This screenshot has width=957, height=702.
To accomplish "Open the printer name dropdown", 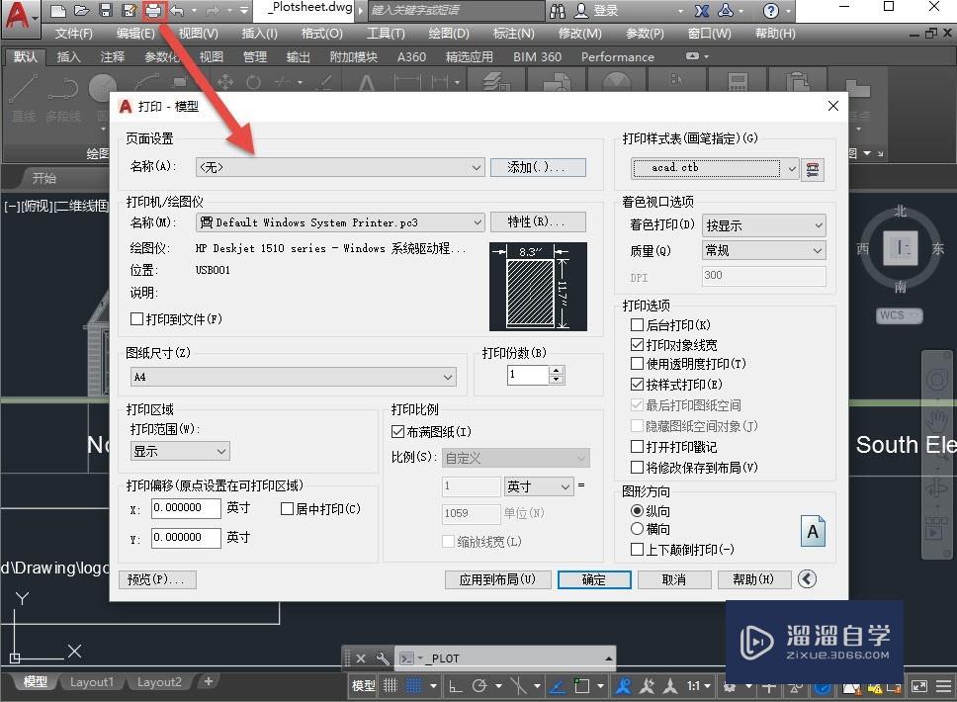I will coord(478,221).
